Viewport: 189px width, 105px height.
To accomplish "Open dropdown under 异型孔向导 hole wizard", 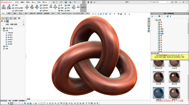I will click(32, 11).
